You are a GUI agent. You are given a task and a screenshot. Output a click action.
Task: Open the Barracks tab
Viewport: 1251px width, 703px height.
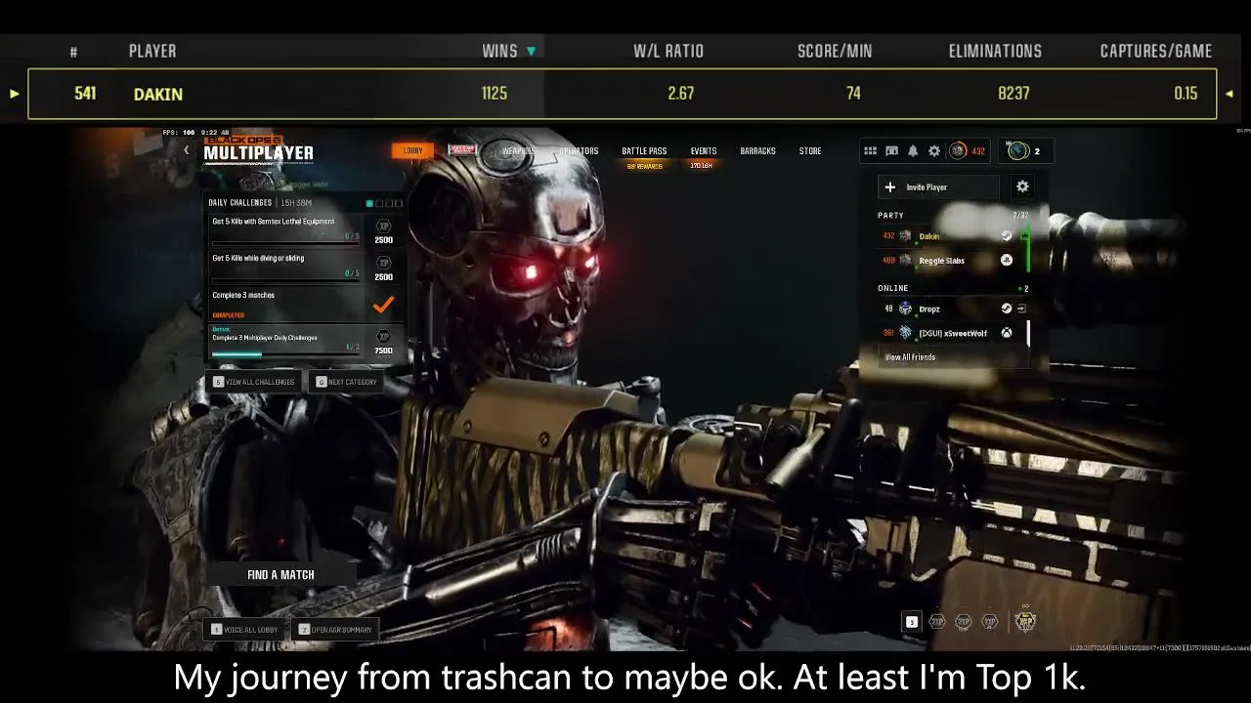click(757, 151)
